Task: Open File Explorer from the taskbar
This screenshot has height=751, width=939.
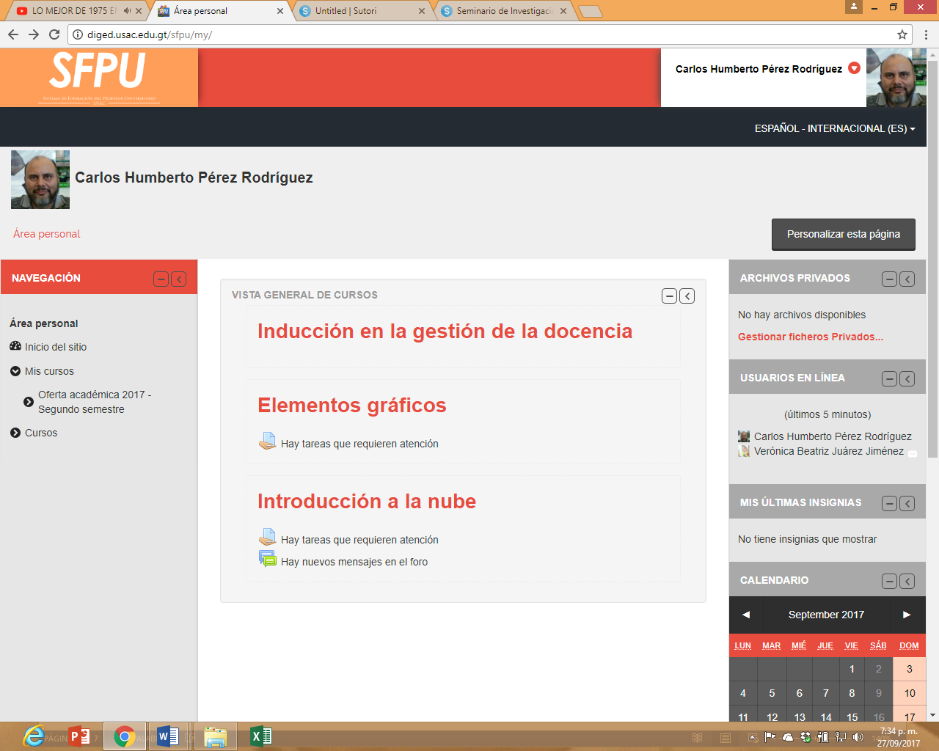Action: pos(215,736)
